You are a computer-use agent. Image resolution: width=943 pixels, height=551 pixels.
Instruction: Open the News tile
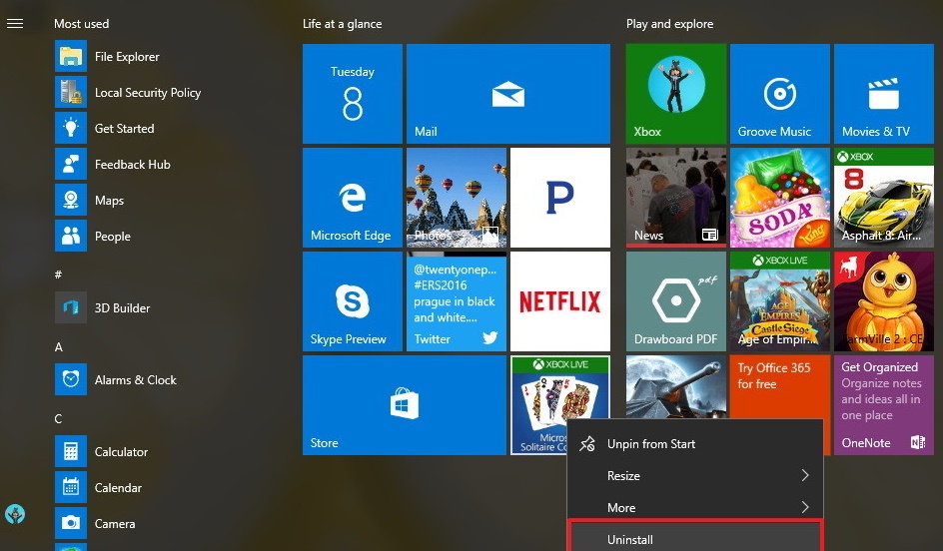676,198
